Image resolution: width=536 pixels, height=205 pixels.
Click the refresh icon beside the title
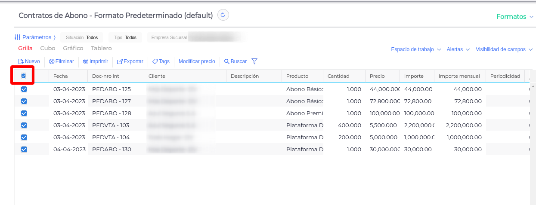223,15
